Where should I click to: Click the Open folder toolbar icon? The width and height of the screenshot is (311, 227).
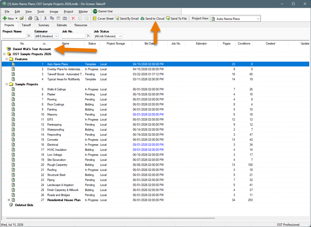click(x=22, y=18)
